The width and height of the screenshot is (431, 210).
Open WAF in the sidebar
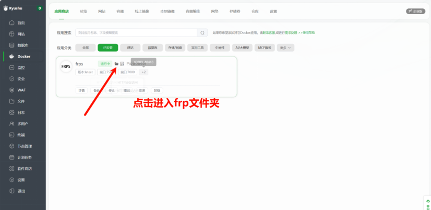coord(21,90)
